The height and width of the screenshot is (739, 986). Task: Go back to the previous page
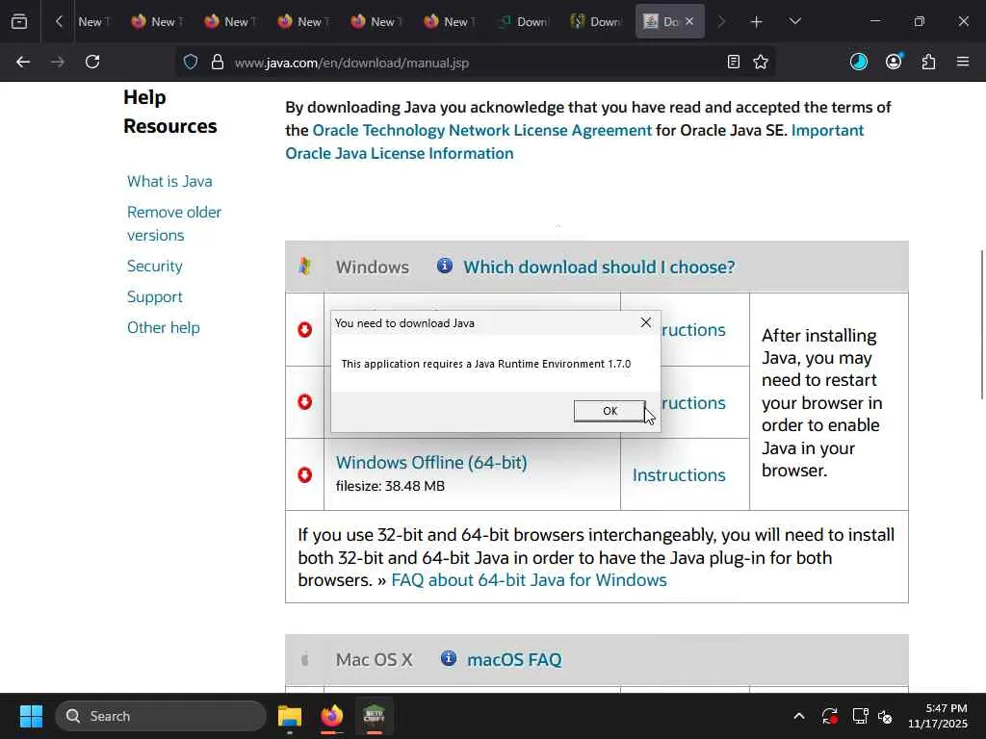tap(23, 62)
